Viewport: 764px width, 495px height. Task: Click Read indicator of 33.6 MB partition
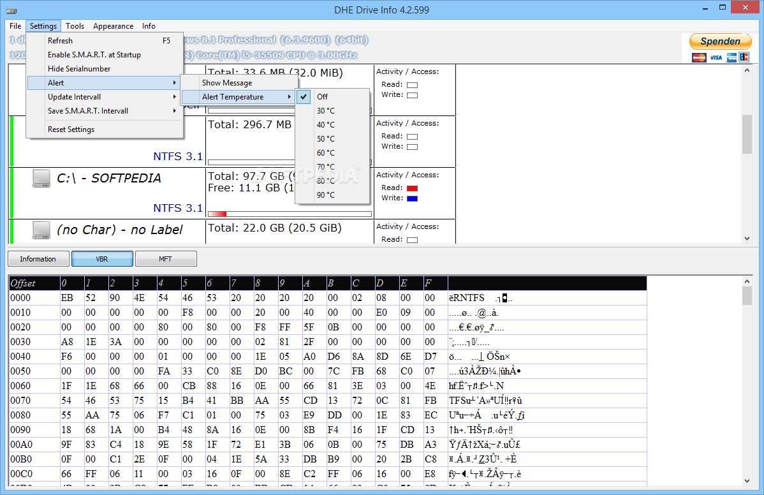click(412, 85)
